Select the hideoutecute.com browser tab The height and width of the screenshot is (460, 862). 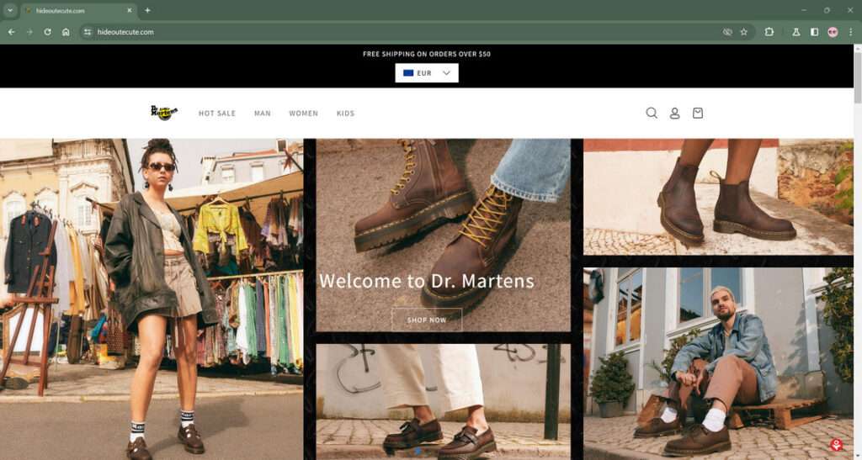tap(78, 10)
